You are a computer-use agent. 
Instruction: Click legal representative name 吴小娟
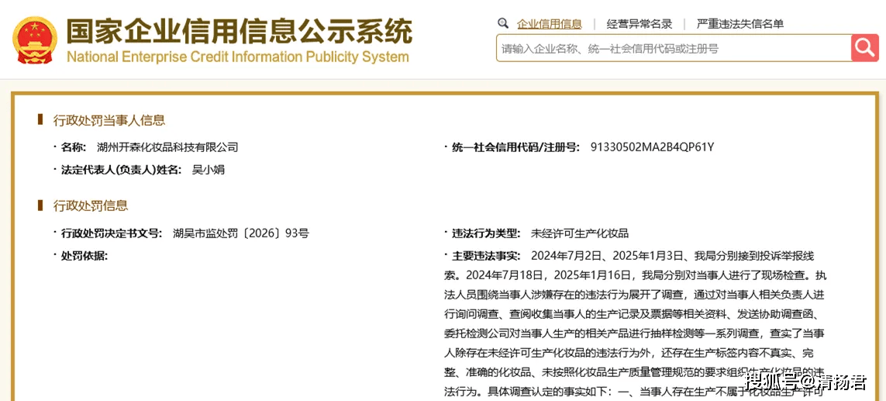[x=209, y=170]
